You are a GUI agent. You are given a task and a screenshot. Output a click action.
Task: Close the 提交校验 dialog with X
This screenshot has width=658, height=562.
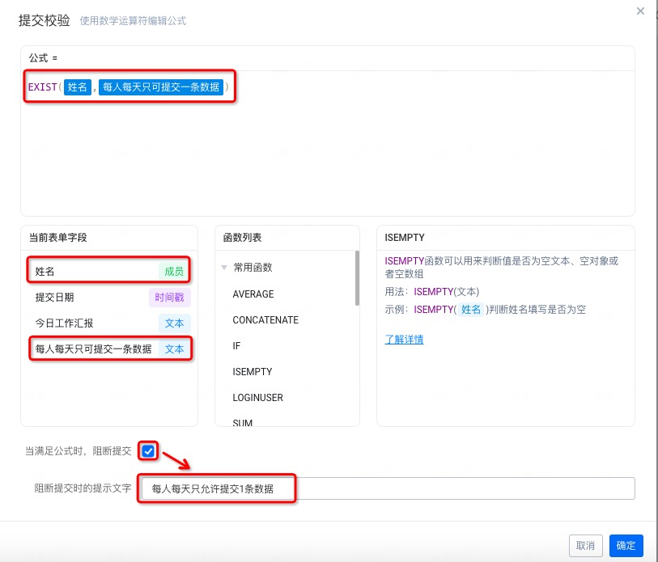click(640, 11)
